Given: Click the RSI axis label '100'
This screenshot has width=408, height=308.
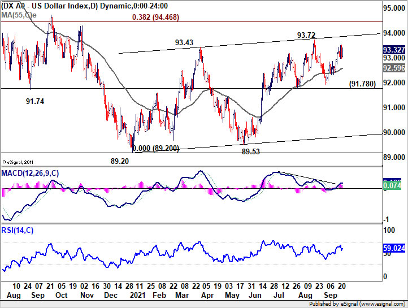Looking at the screenshot, I should (389, 231).
